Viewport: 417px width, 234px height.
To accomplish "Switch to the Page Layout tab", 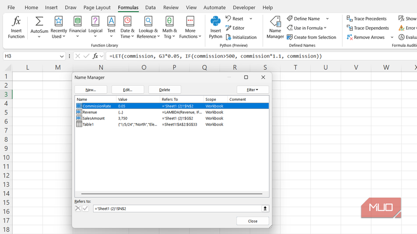I will pos(97,8).
